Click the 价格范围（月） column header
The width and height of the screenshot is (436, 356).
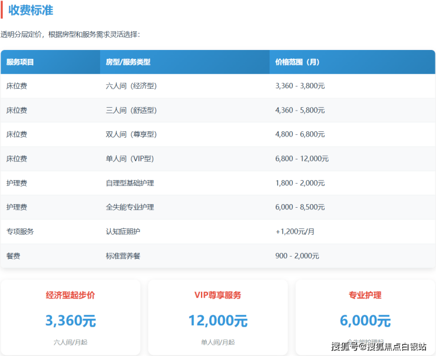coord(298,62)
